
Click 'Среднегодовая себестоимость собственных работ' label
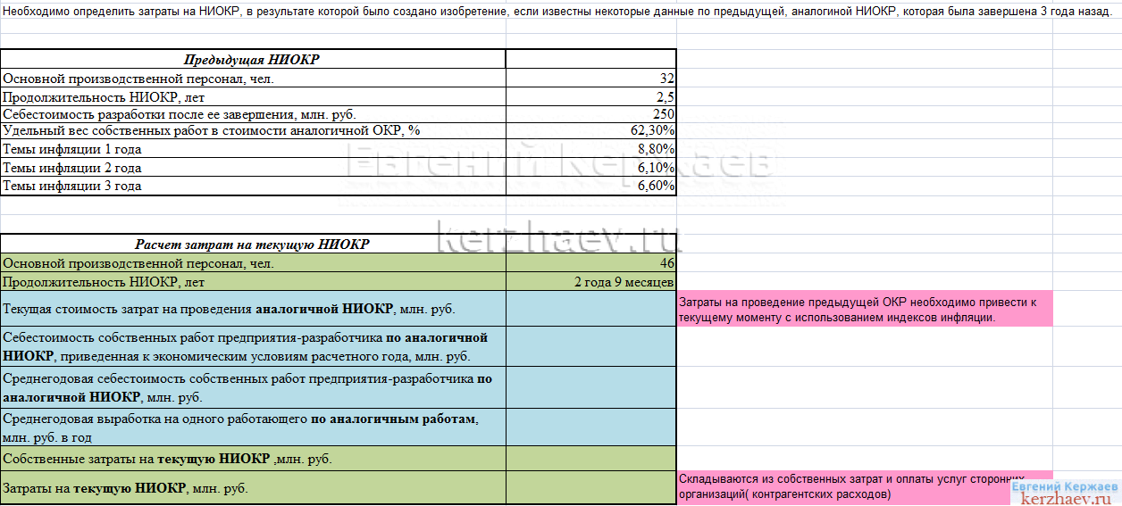click(x=247, y=387)
